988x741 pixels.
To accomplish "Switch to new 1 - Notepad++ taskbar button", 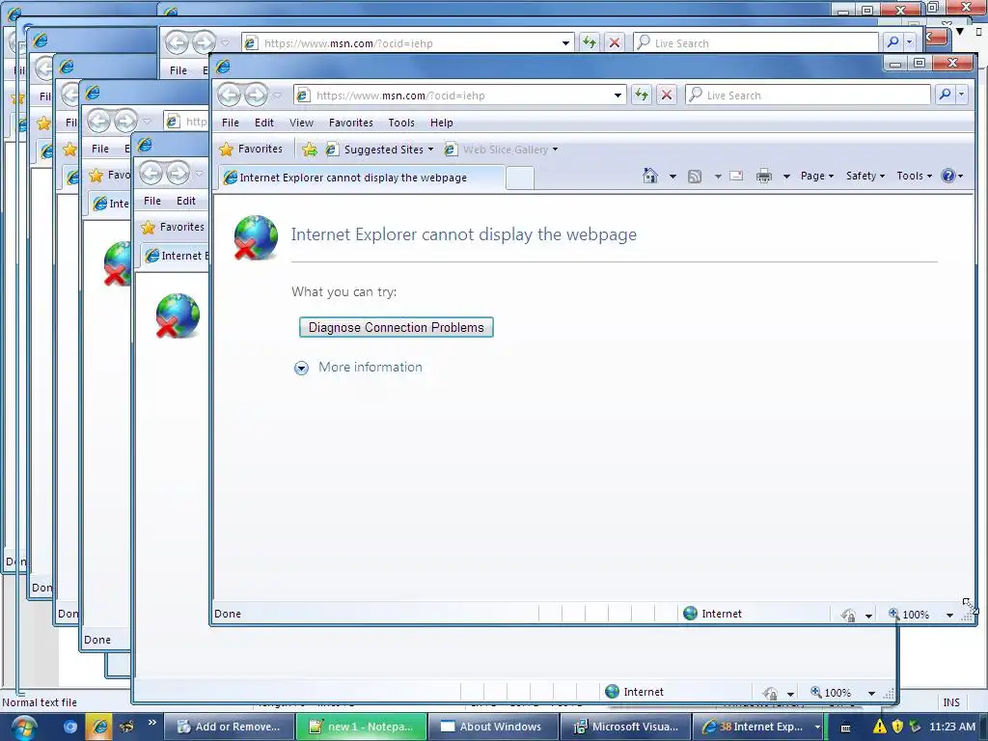I will pyautogui.click(x=361, y=727).
